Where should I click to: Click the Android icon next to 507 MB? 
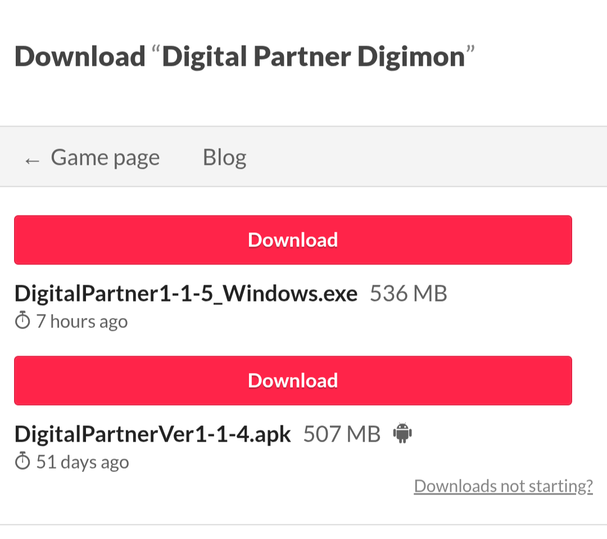[x=402, y=433]
